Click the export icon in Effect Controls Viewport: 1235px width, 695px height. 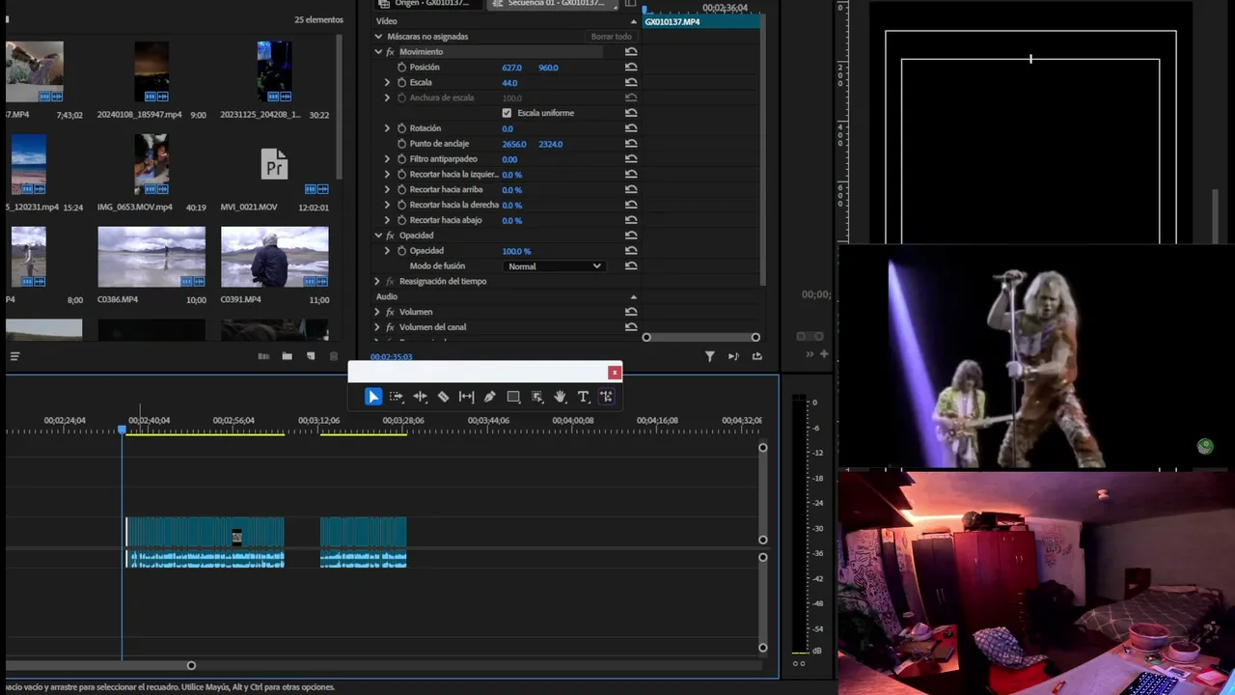coord(757,356)
